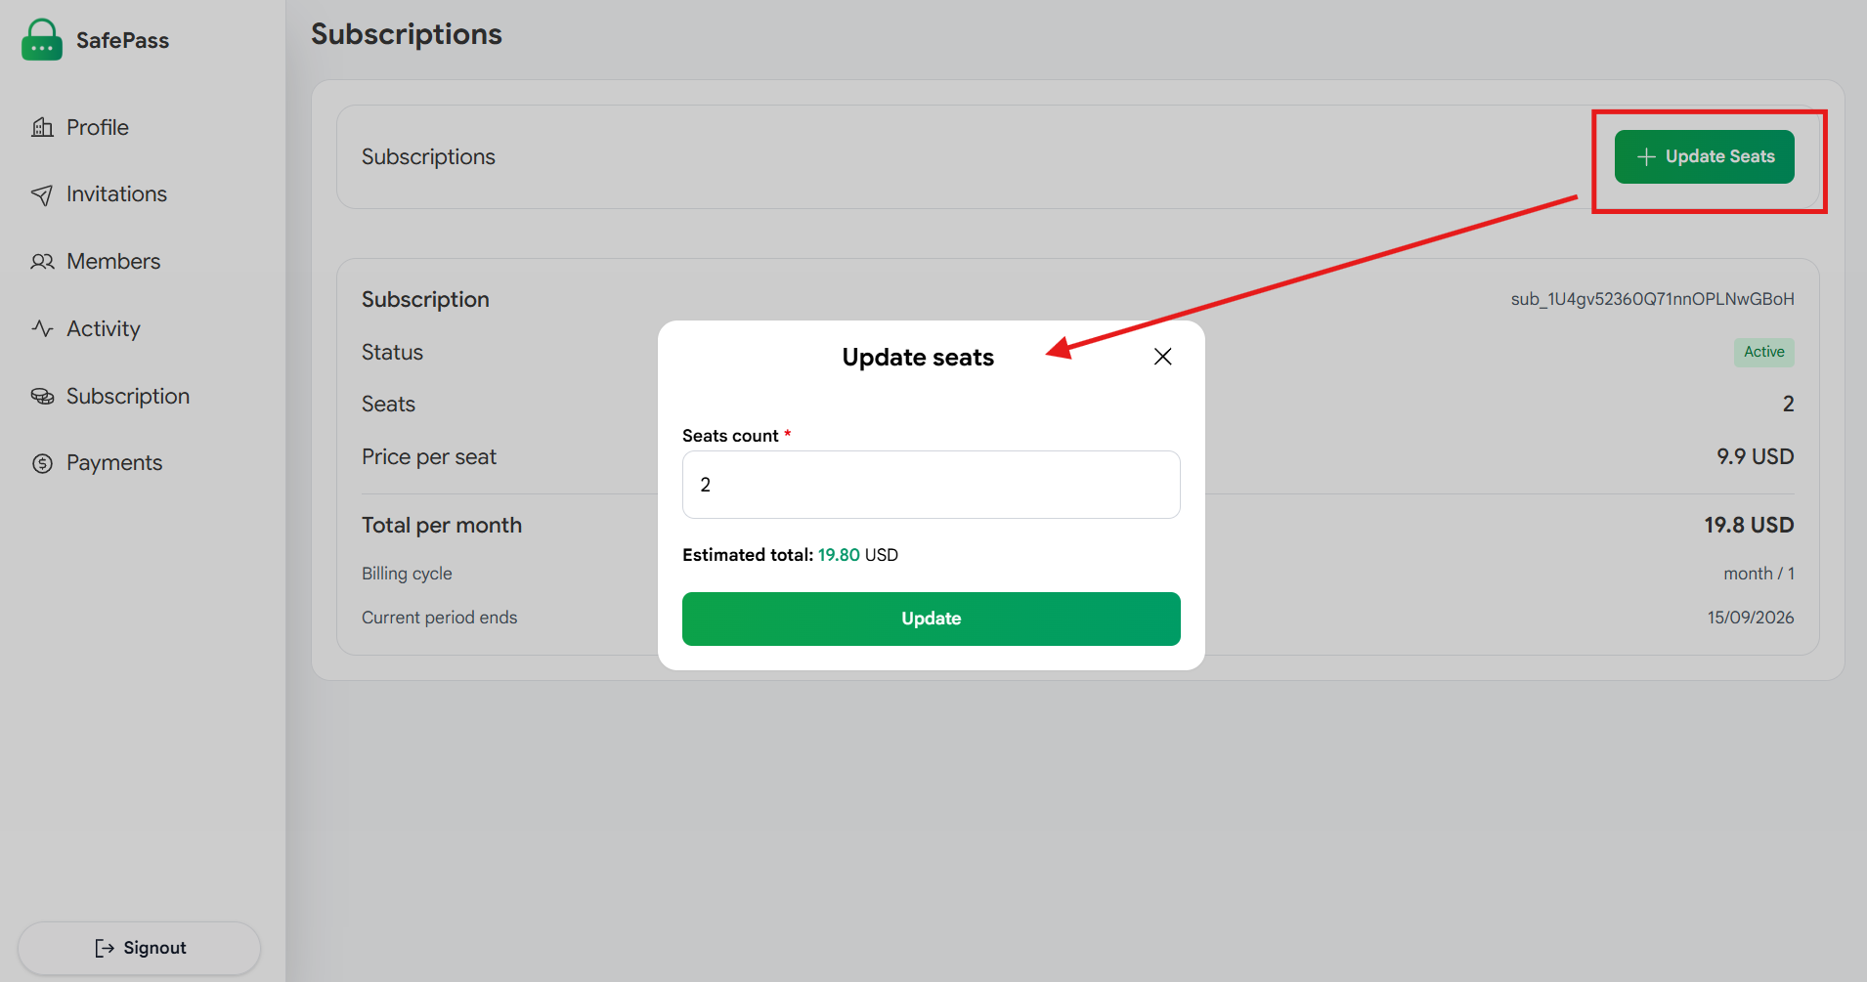
Task: Click the Profile building icon
Action: pyautogui.click(x=42, y=127)
